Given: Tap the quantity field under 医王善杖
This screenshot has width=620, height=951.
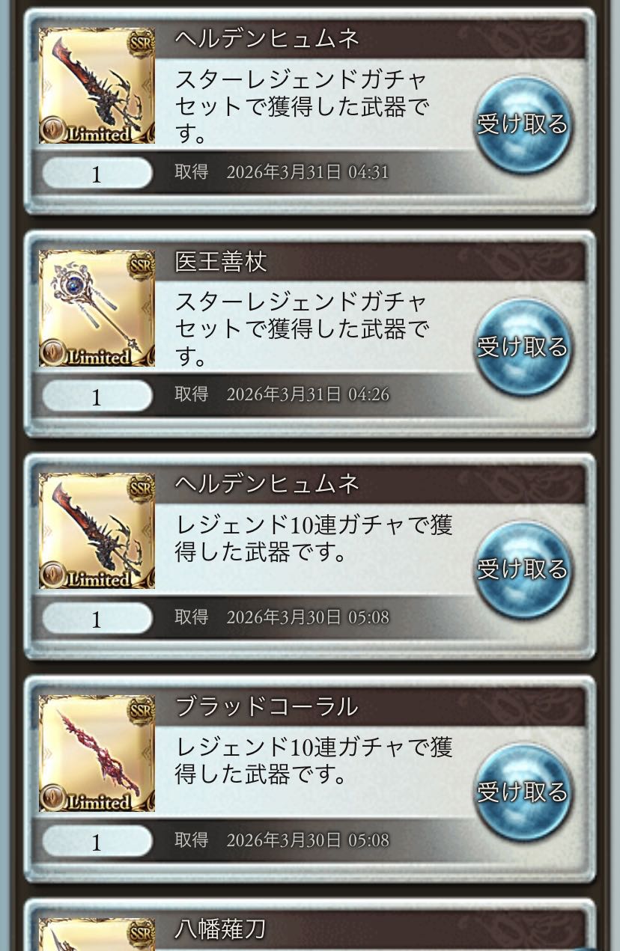Looking at the screenshot, I should (97, 397).
